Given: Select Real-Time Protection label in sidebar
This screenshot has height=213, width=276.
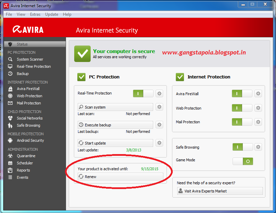Looking at the screenshot, I should [34, 66].
